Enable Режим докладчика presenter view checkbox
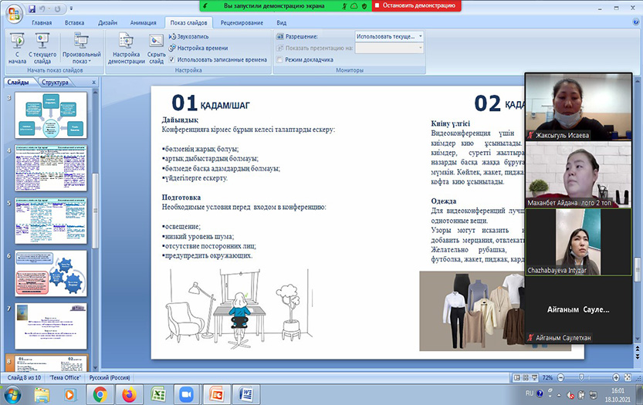 tap(279, 59)
